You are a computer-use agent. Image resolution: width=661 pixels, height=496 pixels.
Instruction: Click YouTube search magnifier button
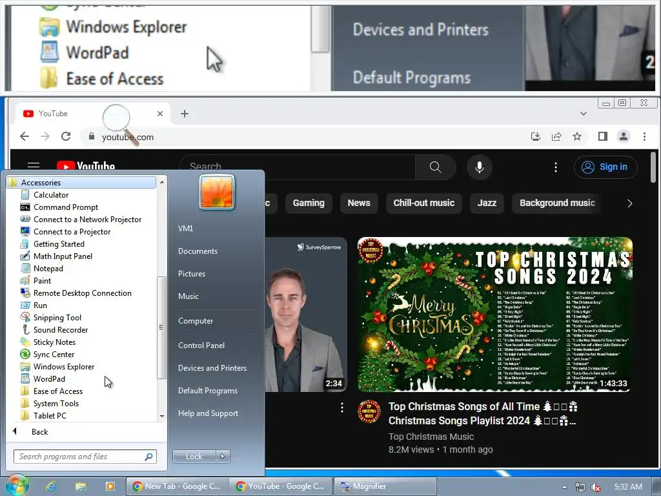pos(436,167)
